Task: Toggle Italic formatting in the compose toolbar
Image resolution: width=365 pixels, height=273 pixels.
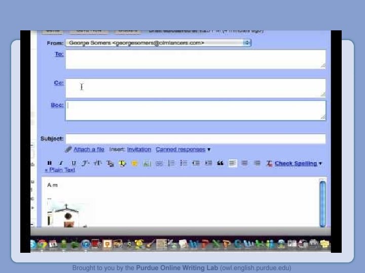Action: (61, 163)
